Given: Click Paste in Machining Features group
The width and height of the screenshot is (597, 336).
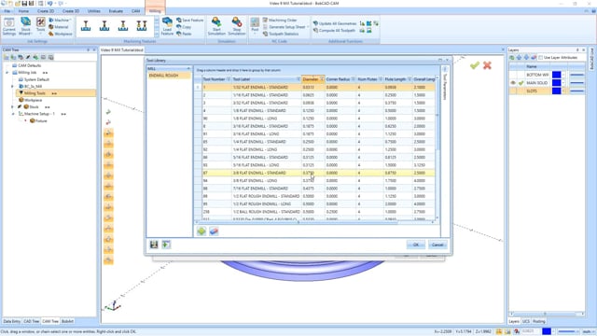Looking at the screenshot, I should click(184, 34).
